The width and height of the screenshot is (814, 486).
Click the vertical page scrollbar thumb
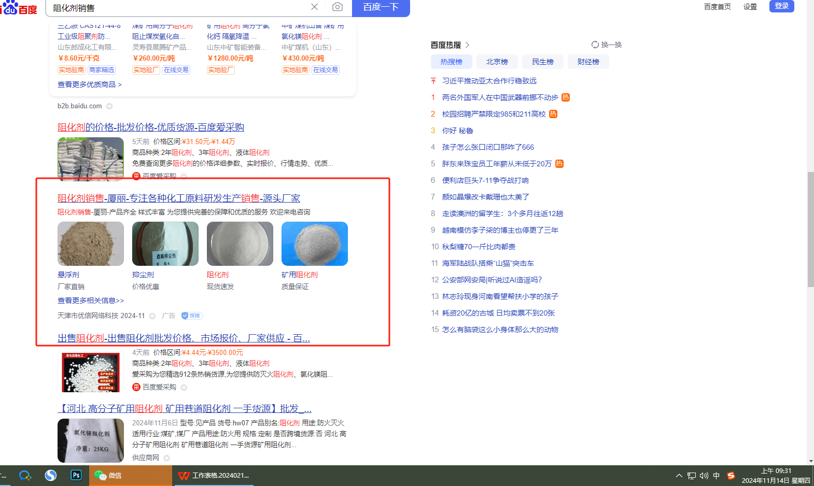tap(810, 230)
